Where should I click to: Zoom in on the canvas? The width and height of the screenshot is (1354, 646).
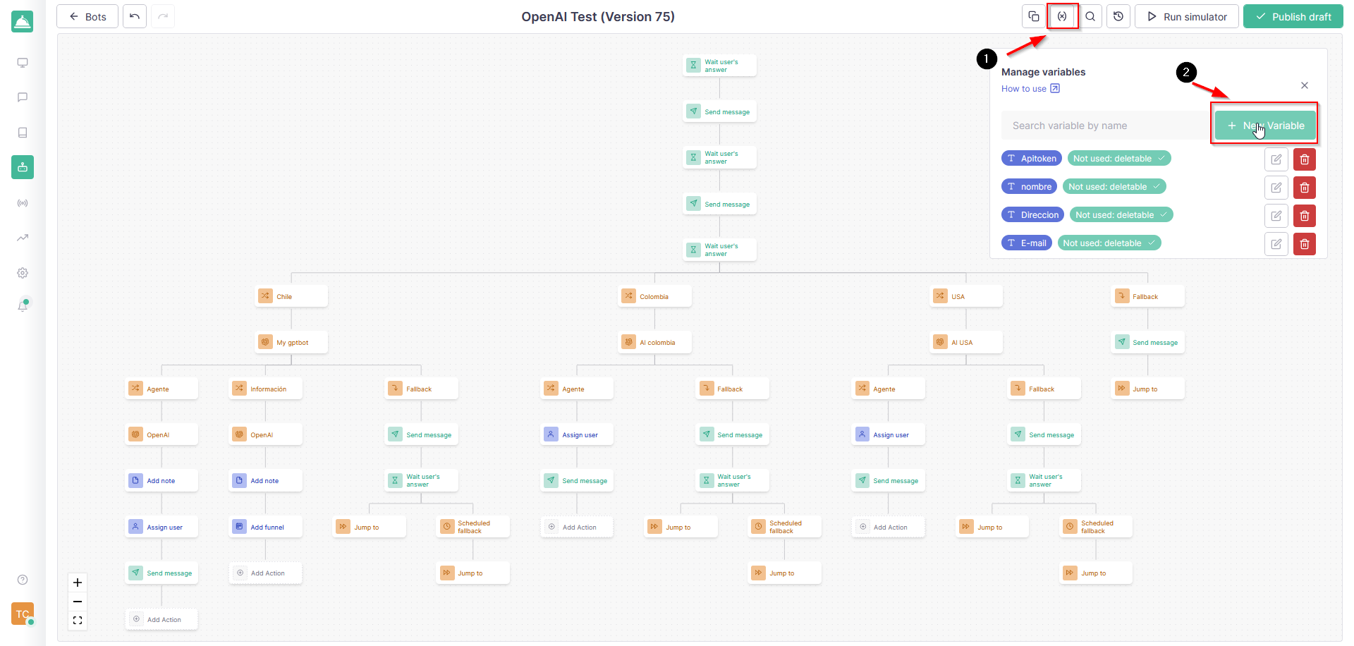coord(78,583)
